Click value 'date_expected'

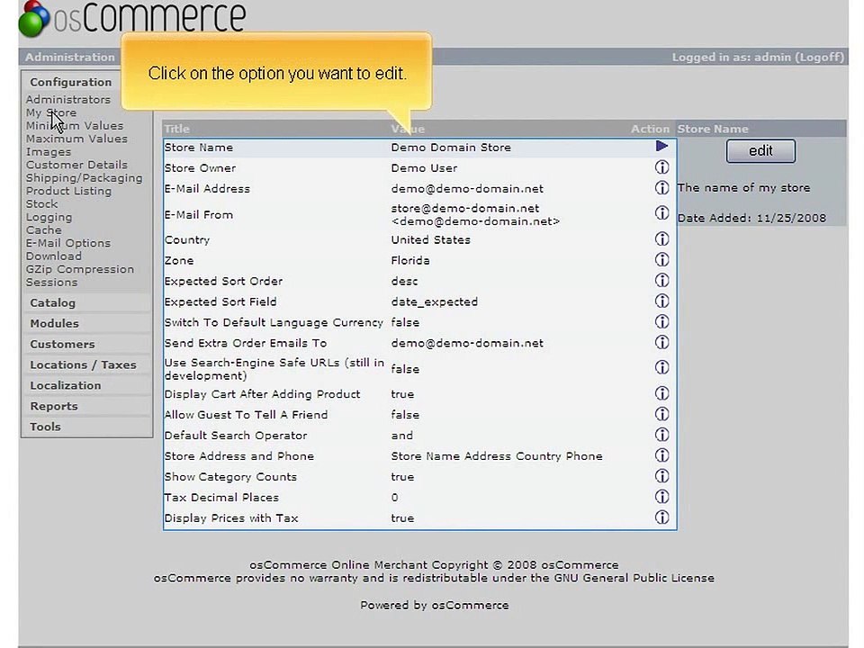point(435,302)
